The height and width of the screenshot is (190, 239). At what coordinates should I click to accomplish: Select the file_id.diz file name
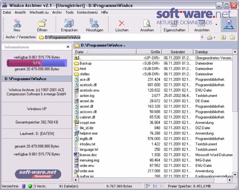coord(86,128)
